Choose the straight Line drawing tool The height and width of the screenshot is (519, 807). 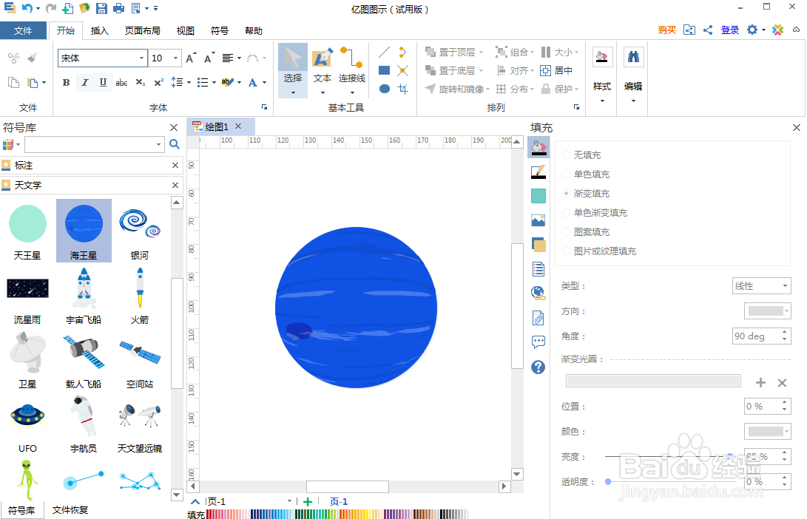(385, 52)
